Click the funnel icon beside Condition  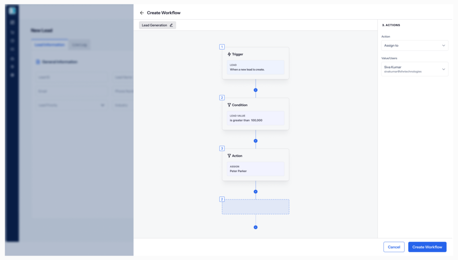pyautogui.click(x=229, y=105)
